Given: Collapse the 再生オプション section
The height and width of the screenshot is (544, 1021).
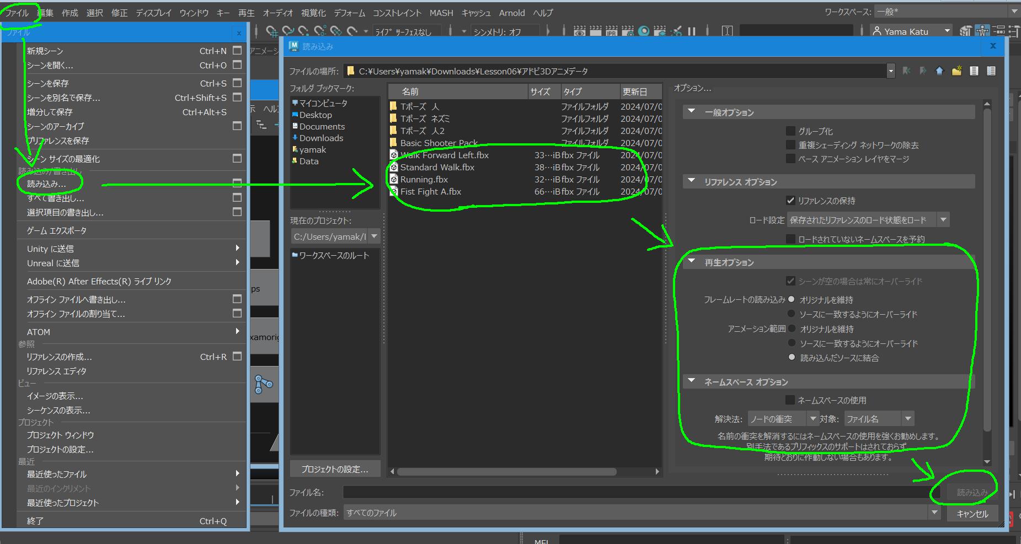Looking at the screenshot, I should (x=692, y=261).
